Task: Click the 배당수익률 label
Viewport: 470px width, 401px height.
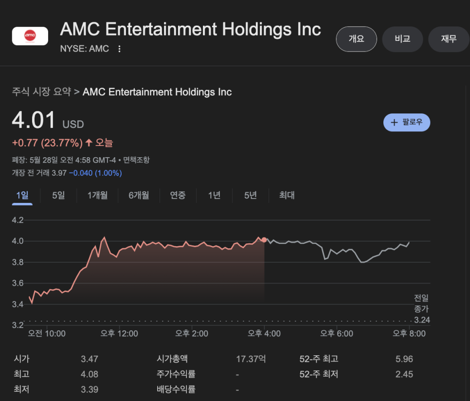Action: coord(176,390)
